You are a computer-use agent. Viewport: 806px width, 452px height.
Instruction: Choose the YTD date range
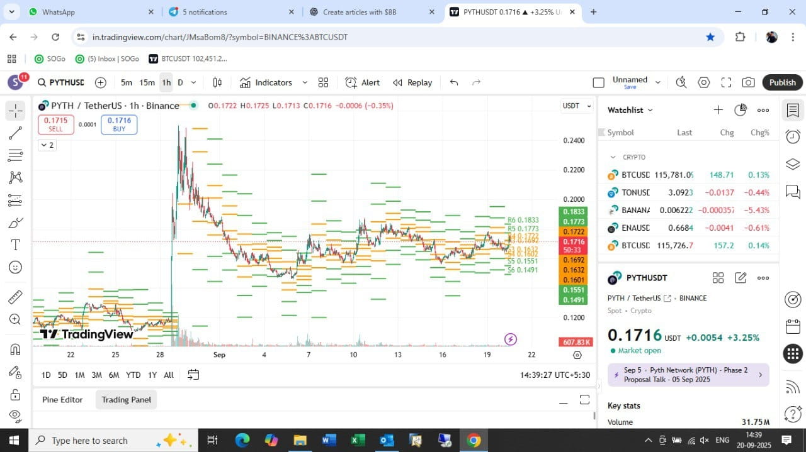(133, 375)
